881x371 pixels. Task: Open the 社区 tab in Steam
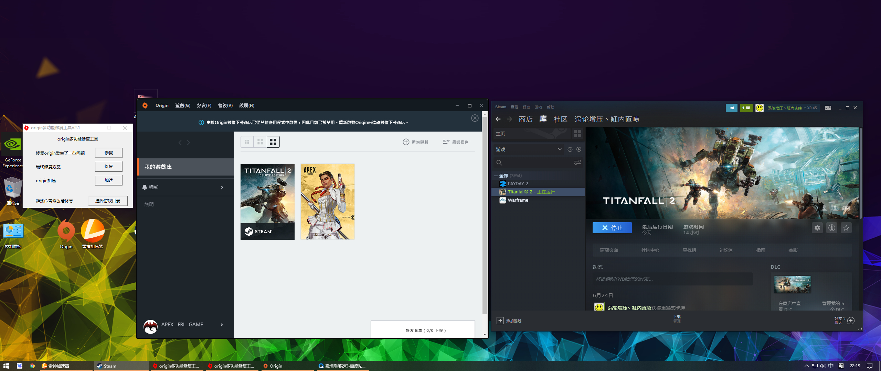pos(560,119)
